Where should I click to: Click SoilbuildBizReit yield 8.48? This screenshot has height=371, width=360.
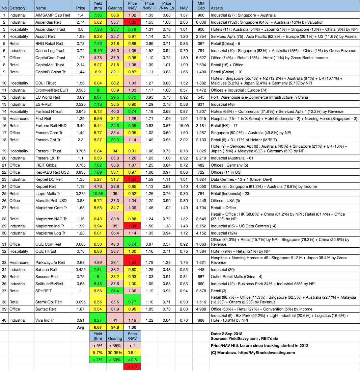pos(98,284)
